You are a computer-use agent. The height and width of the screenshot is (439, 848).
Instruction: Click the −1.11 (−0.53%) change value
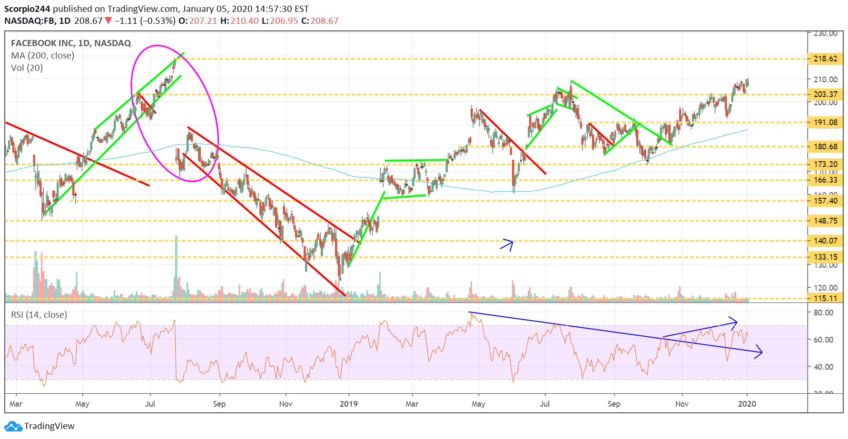tap(144, 21)
